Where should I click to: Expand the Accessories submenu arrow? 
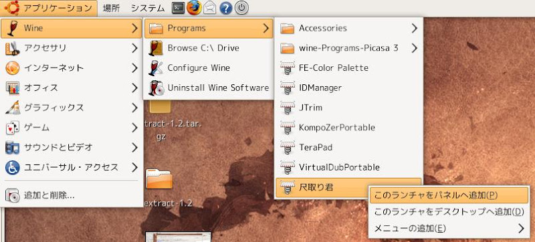pyautogui.click(x=415, y=28)
